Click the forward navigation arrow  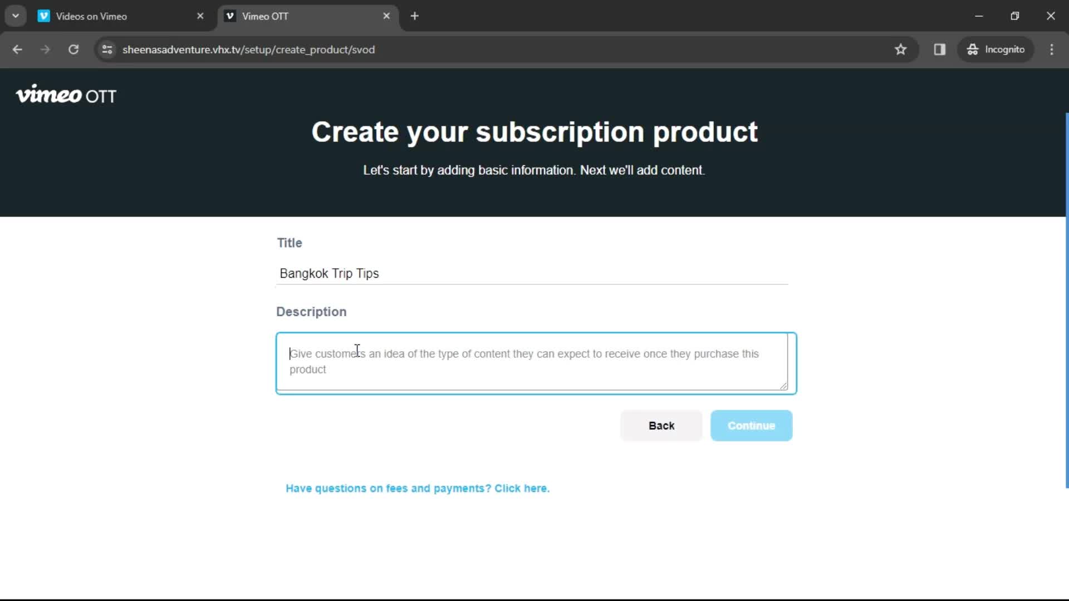pyautogui.click(x=45, y=49)
